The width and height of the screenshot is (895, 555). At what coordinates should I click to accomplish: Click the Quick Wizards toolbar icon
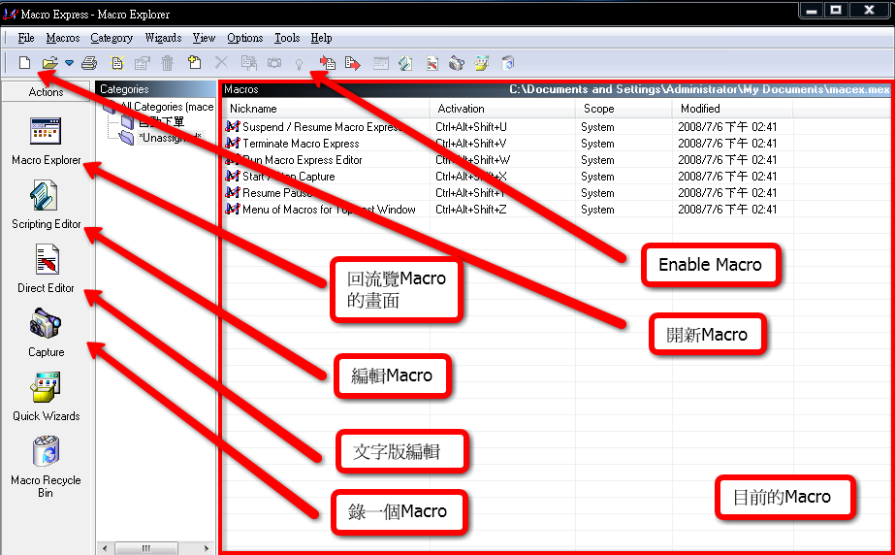coord(482,62)
